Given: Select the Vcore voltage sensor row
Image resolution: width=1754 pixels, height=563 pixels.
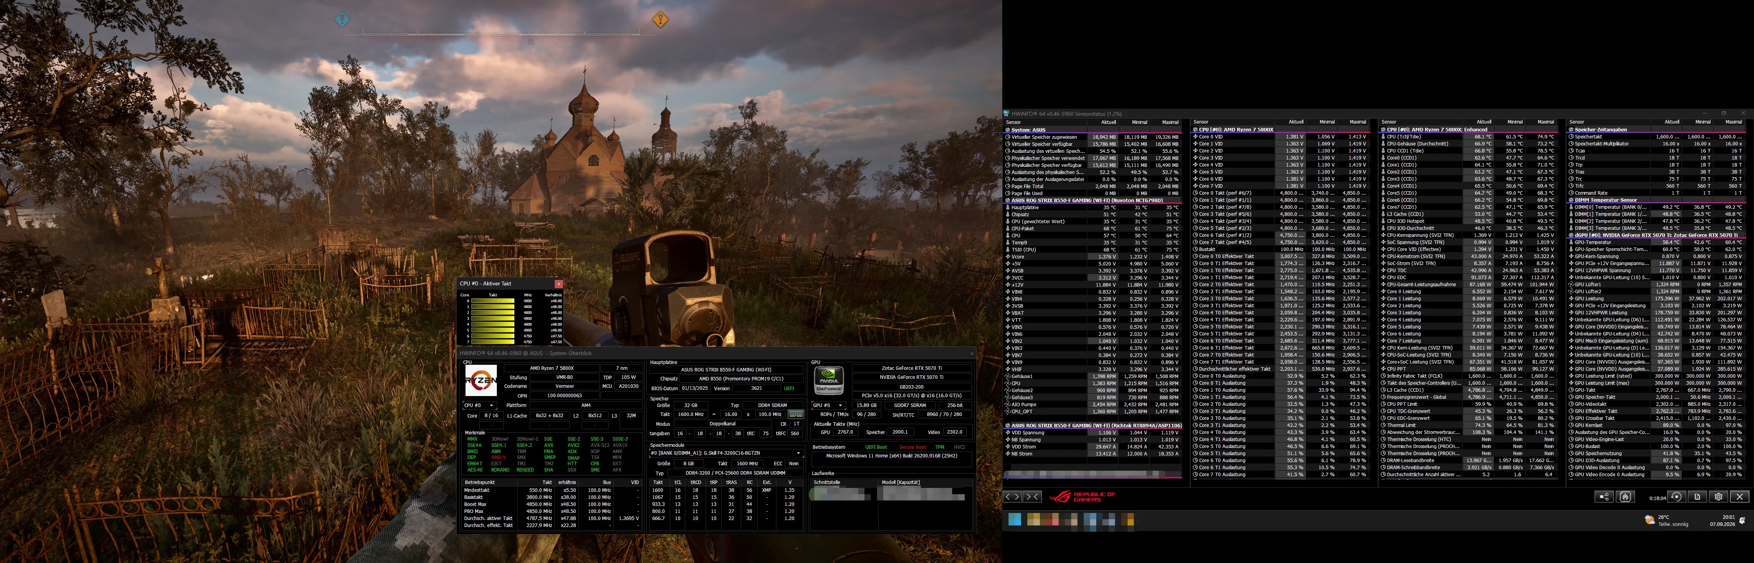Looking at the screenshot, I should pos(1093,256).
